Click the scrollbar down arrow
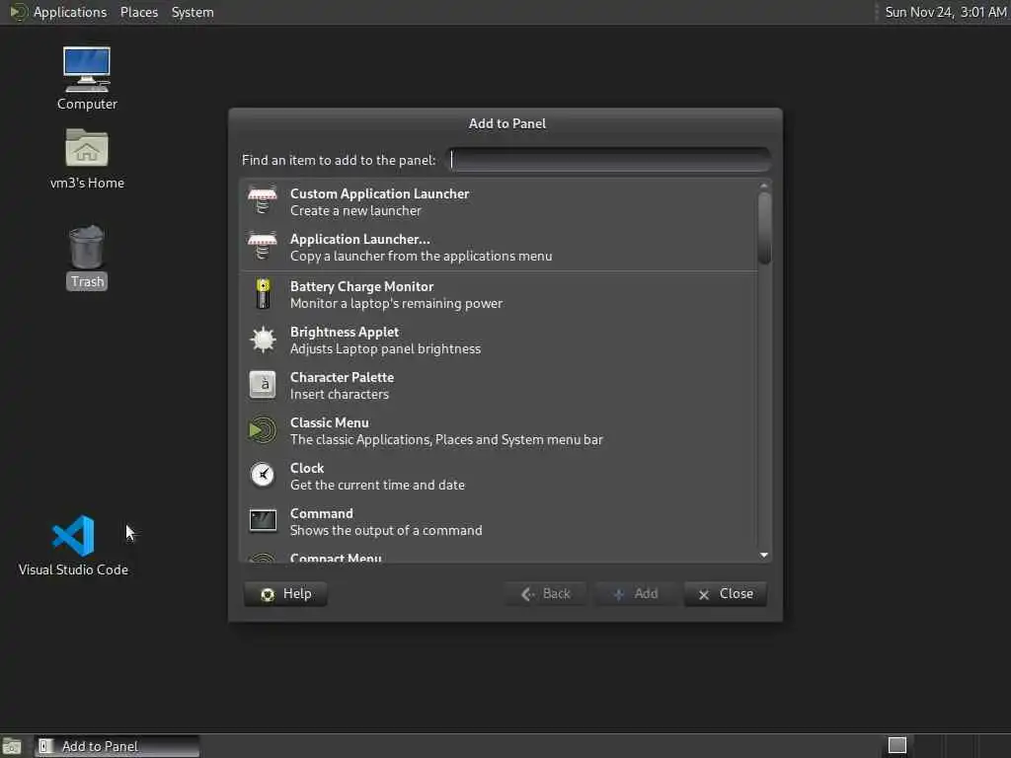1011x758 pixels. pyautogui.click(x=764, y=555)
